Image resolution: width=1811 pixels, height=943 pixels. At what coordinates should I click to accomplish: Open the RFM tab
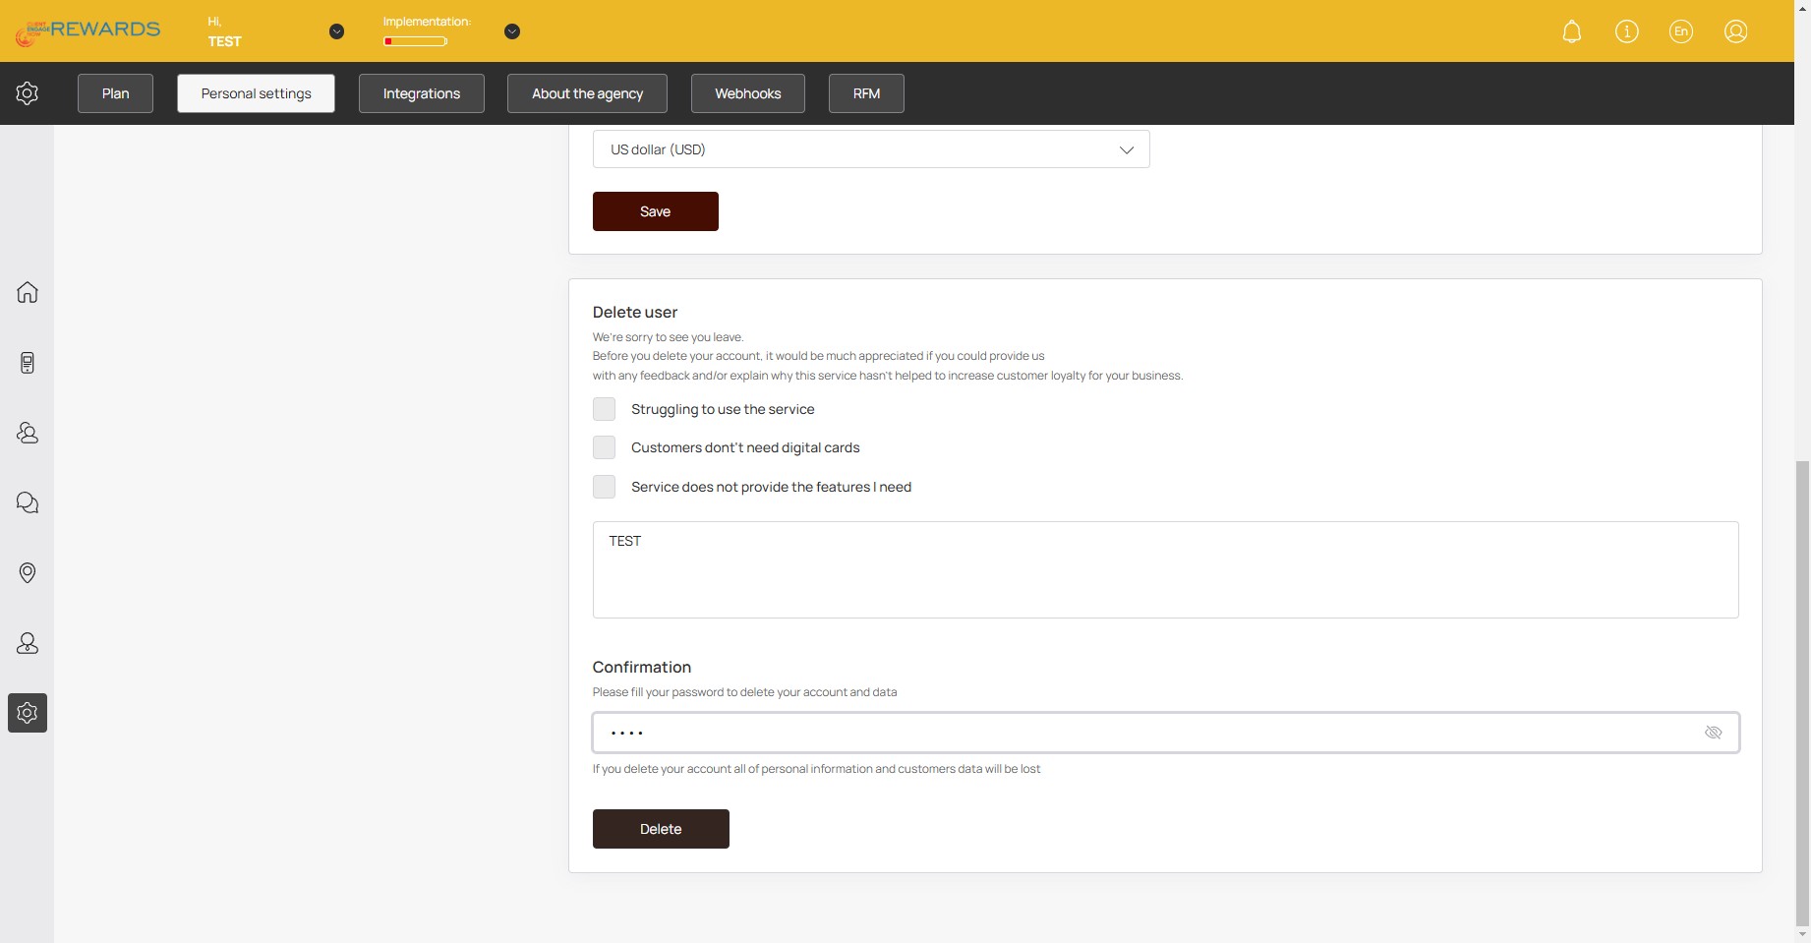point(866,93)
